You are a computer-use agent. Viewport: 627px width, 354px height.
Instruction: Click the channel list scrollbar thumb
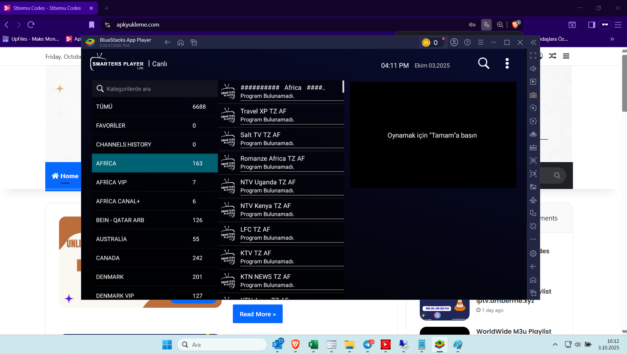pyautogui.click(x=343, y=87)
